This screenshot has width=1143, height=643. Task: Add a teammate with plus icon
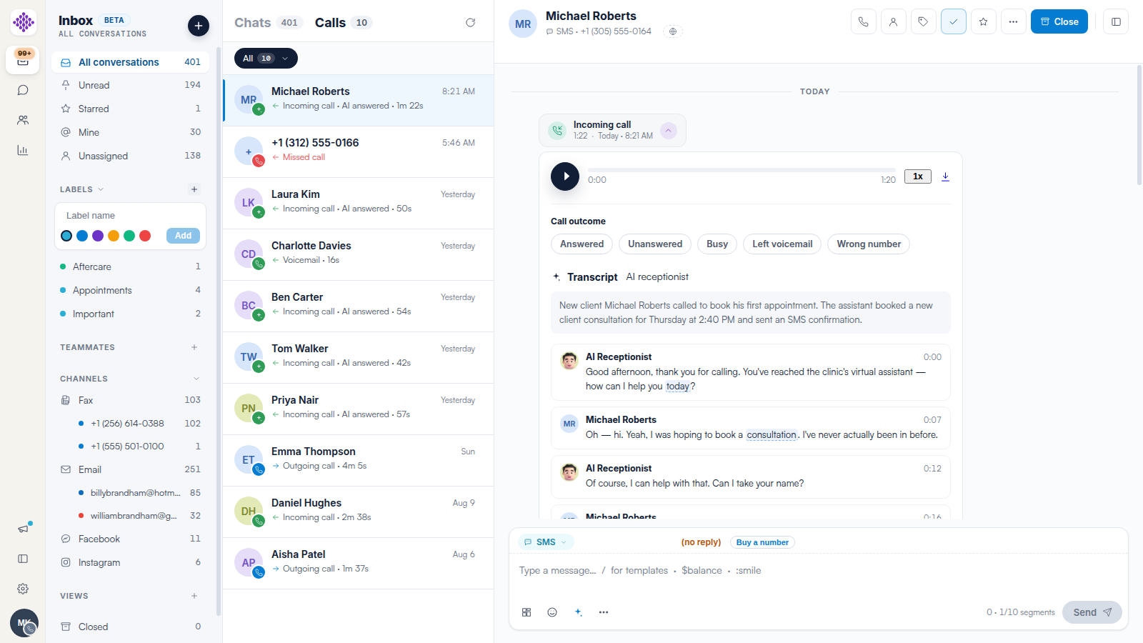pyautogui.click(x=194, y=347)
